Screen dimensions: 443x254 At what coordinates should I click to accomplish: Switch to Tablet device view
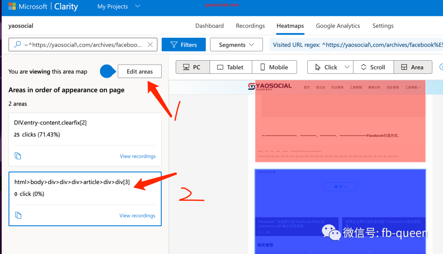231,67
